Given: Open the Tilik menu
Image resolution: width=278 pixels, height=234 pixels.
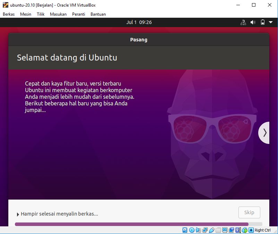Looking at the screenshot, I should pos(40,14).
